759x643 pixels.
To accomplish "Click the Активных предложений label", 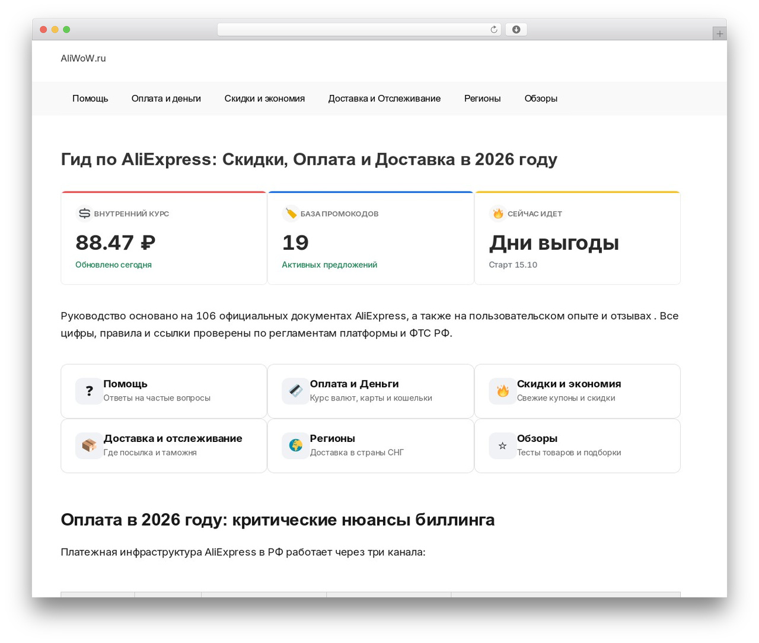I will point(329,265).
